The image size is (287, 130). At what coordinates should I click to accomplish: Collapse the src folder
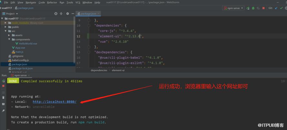[5, 31]
